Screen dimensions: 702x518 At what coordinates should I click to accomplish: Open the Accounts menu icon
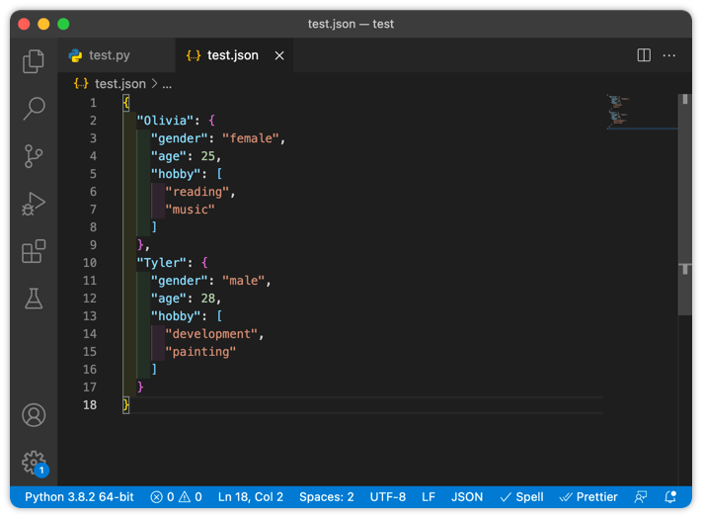tap(34, 415)
